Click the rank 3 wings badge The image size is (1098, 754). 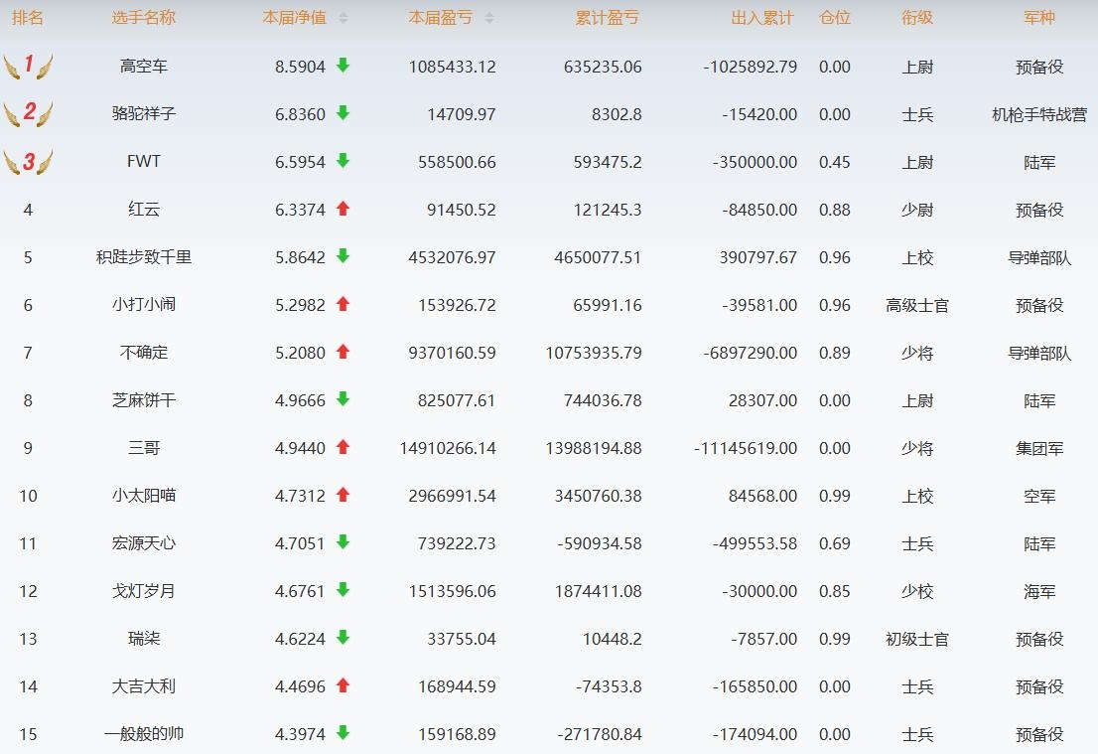(x=28, y=161)
